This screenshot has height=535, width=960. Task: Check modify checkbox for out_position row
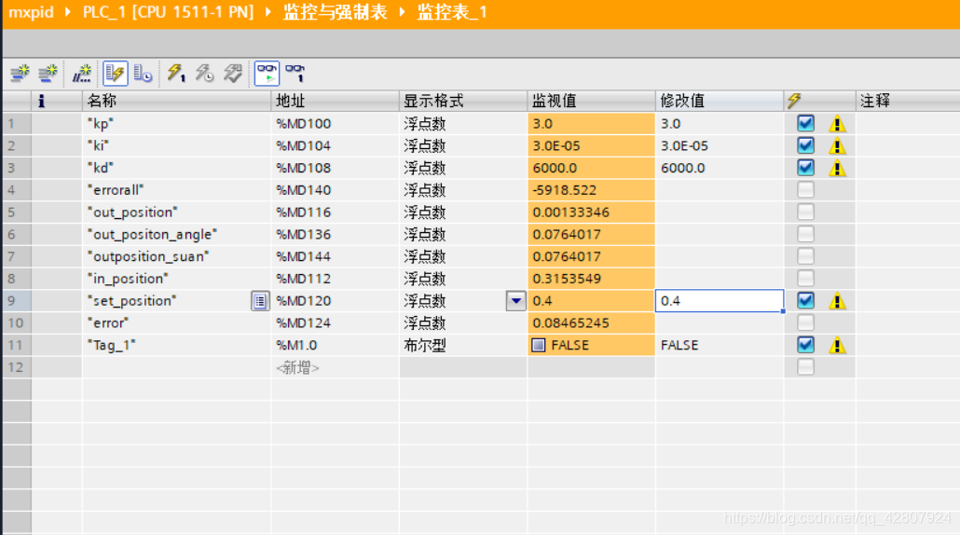pos(805,212)
